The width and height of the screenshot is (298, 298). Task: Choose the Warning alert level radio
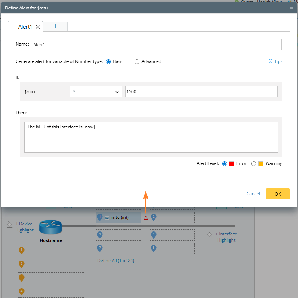(254, 163)
